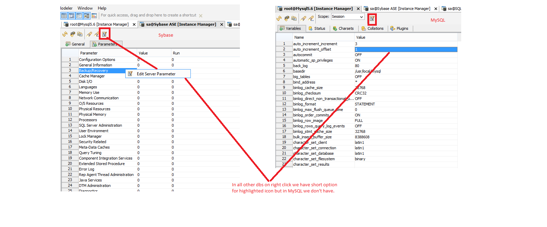Click the selected auto_increment_offset value cell
The height and width of the screenshot is (227, 547).
(x=406, y=49)
